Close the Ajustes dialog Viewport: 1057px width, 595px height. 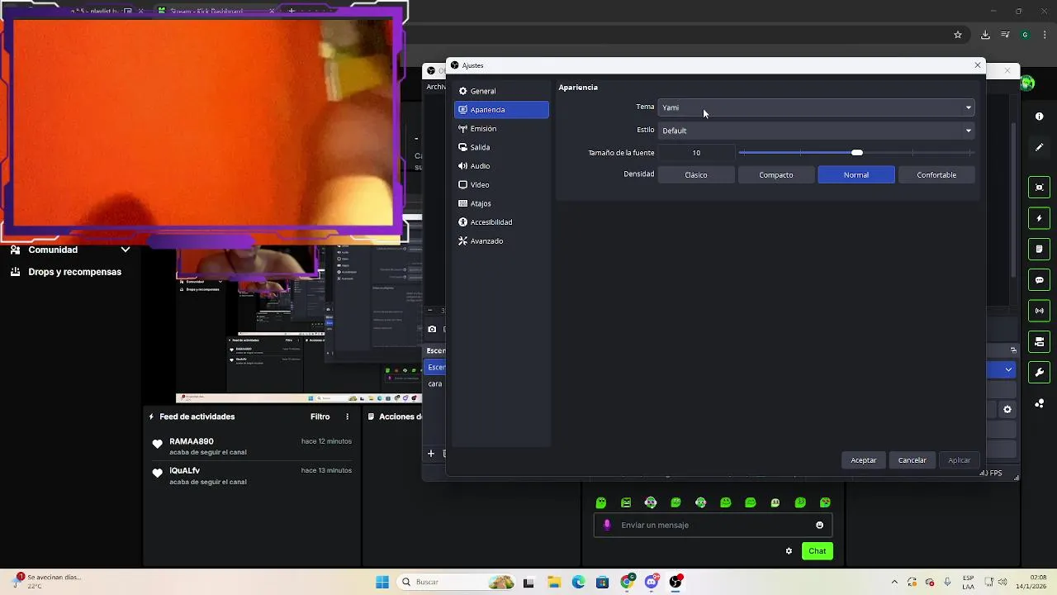click(978, 65)
